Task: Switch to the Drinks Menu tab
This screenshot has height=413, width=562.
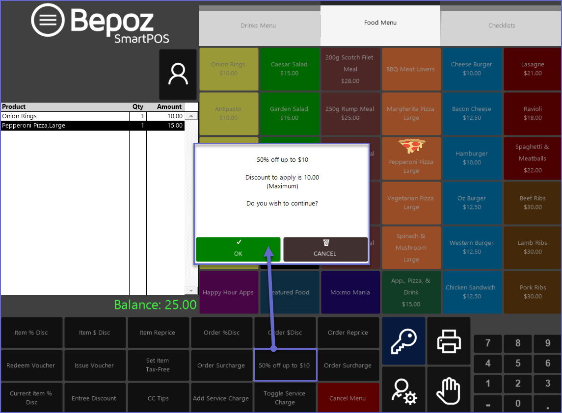Action: tap(258, 26)
